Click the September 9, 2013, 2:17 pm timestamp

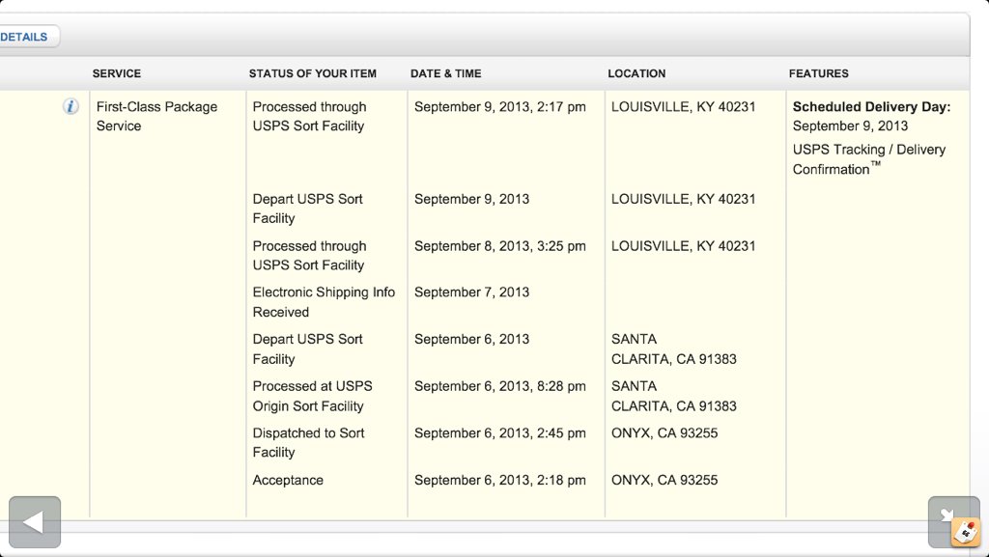coord(499,107)
